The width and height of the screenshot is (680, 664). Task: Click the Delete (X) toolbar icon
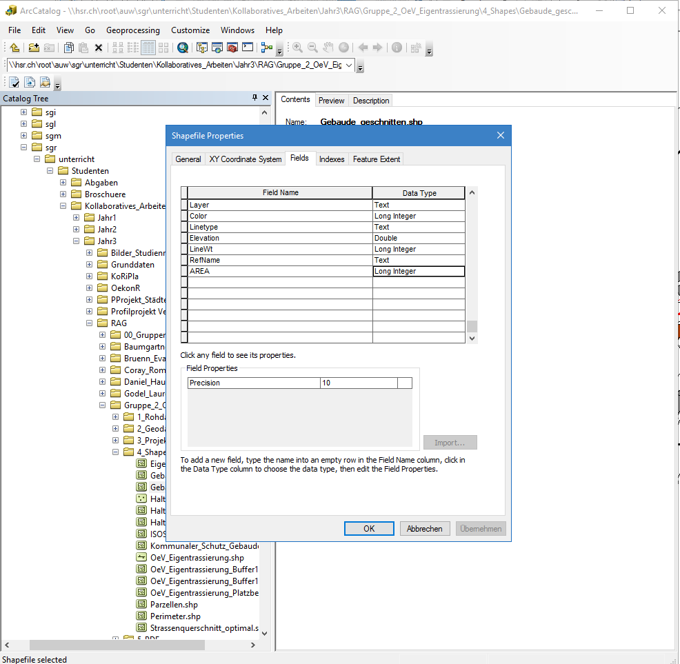pos(99,48)
